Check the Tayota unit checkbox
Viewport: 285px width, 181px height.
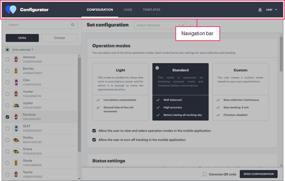pos(8,174)
